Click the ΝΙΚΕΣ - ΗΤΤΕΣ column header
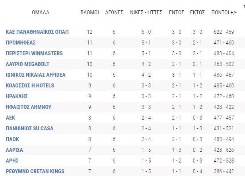Image resolution: width=245 pixels, height=176 pixels. click(147, 12)
